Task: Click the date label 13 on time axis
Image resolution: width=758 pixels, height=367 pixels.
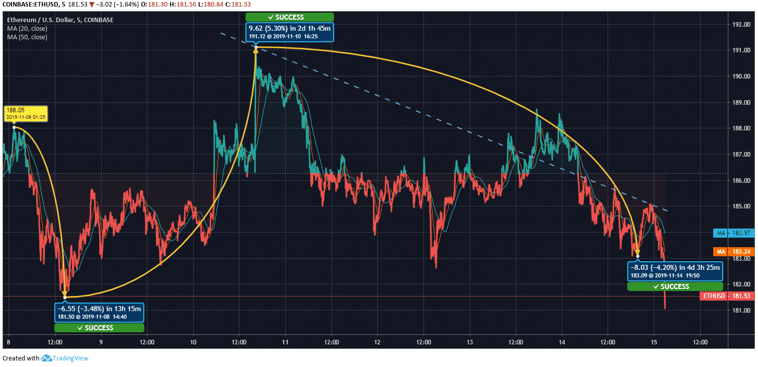Action: pos(469,342)
